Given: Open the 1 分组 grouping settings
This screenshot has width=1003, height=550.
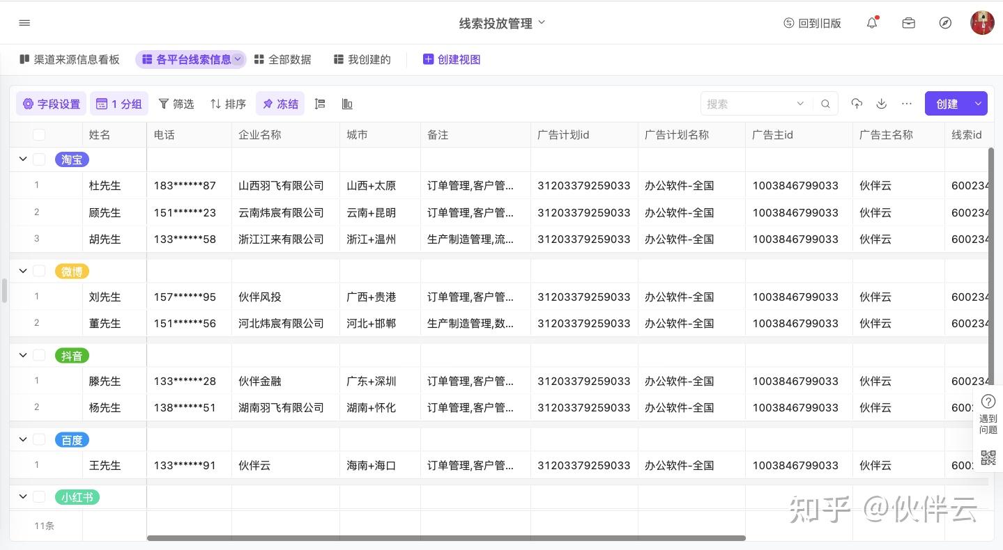Looking at the screenshot, I should pos(118,104).
